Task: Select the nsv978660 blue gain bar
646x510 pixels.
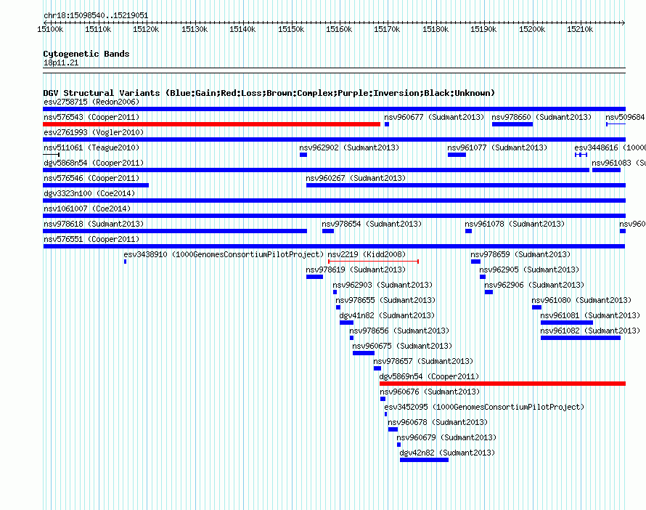Action: coord(512,124)
